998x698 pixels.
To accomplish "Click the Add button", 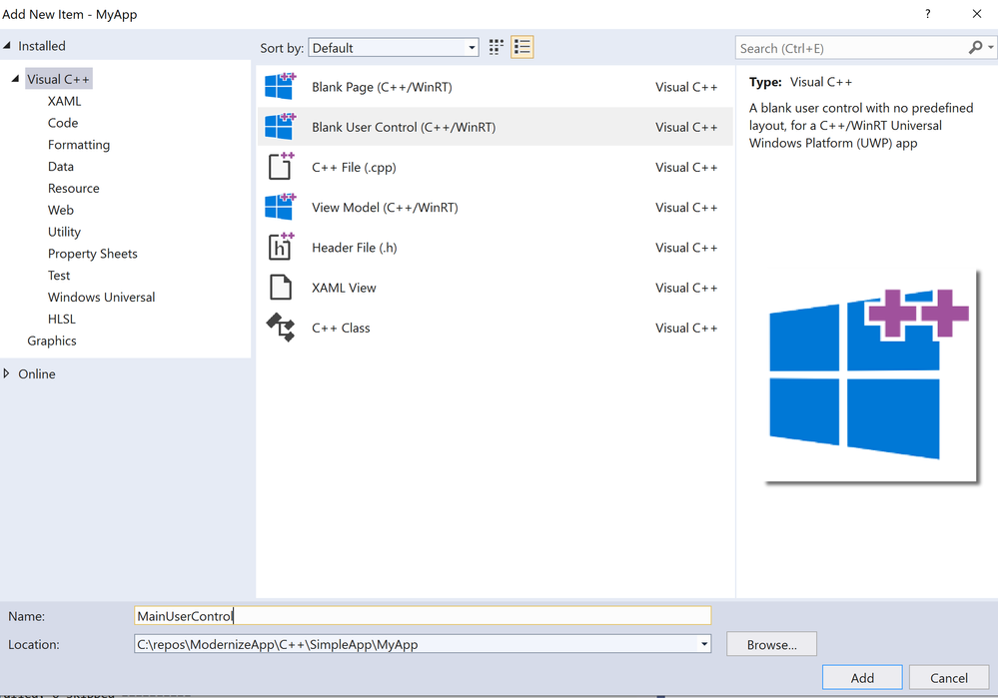I will [x=862, y=678].
